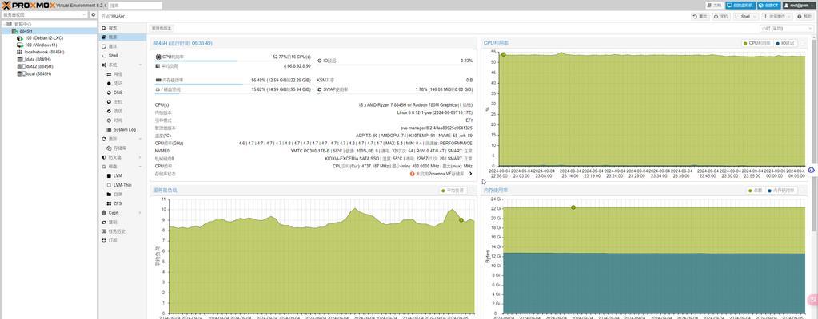
Task: Collapse the Datacenter tree node
Action: click(3, 24)
